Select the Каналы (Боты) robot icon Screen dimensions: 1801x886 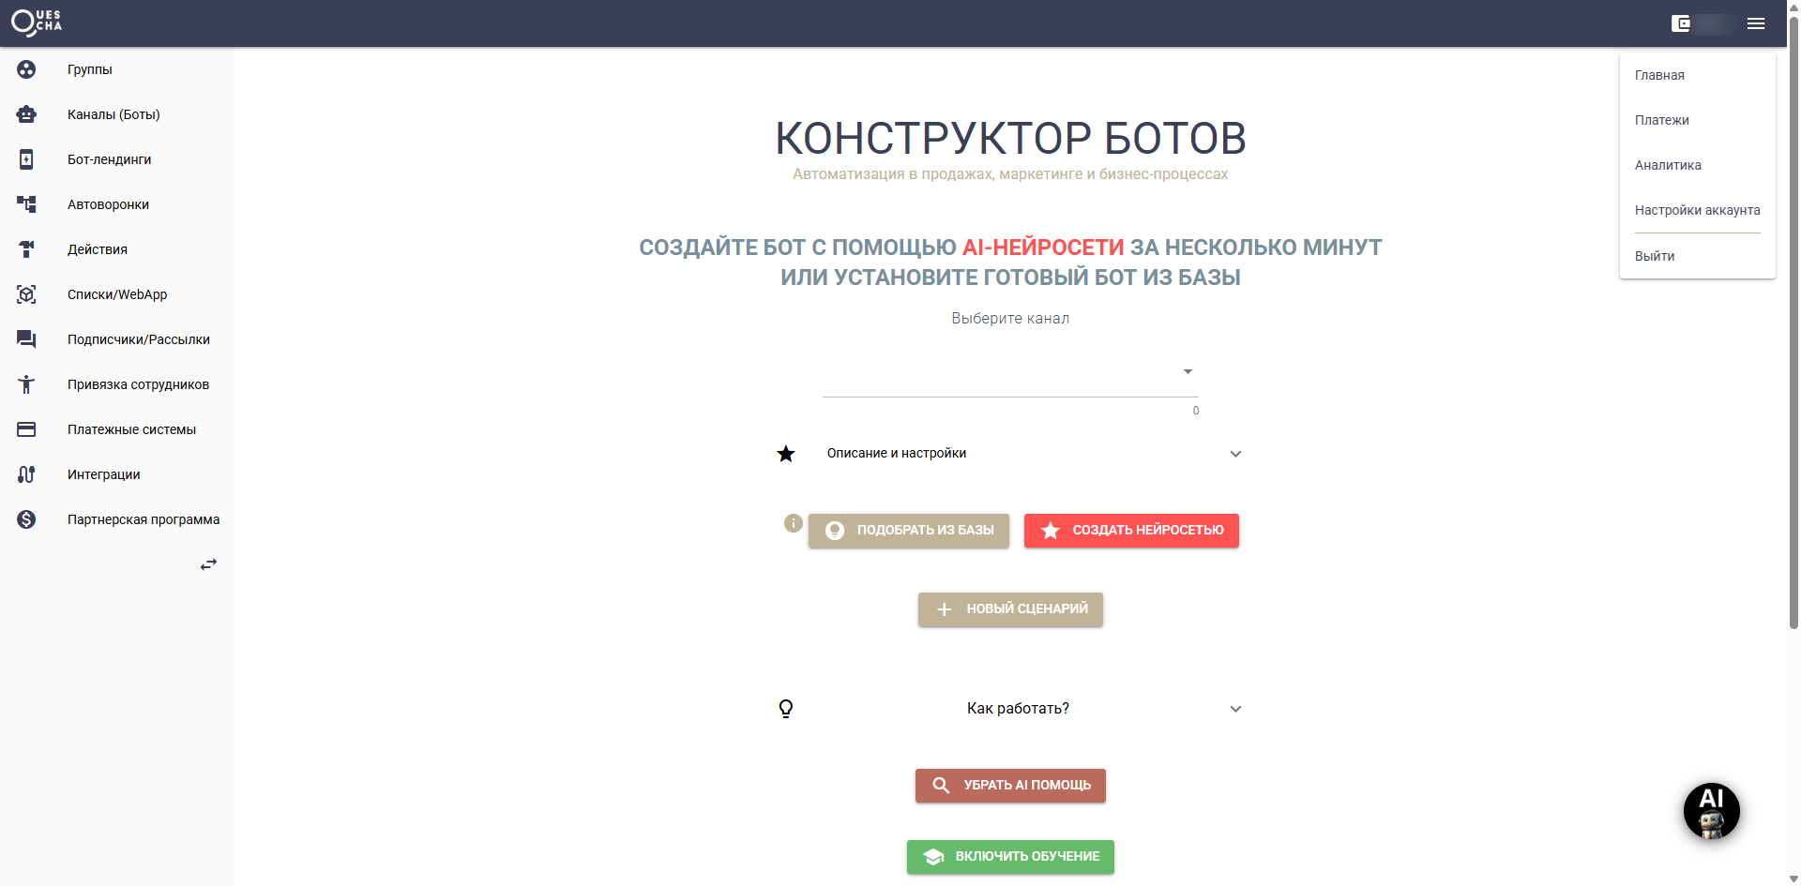pyautogui.click(x=25, y=114)
